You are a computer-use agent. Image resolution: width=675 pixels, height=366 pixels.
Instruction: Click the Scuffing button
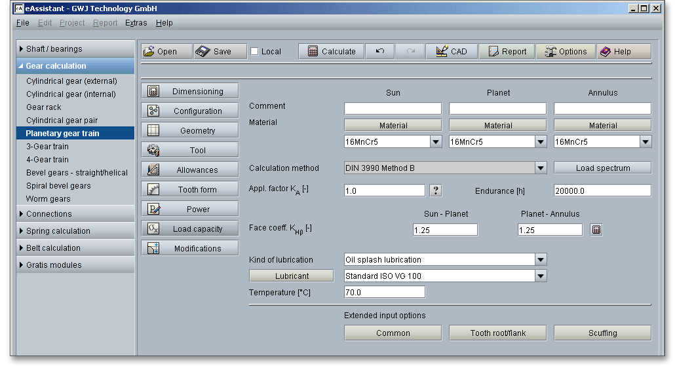[602, 333]
